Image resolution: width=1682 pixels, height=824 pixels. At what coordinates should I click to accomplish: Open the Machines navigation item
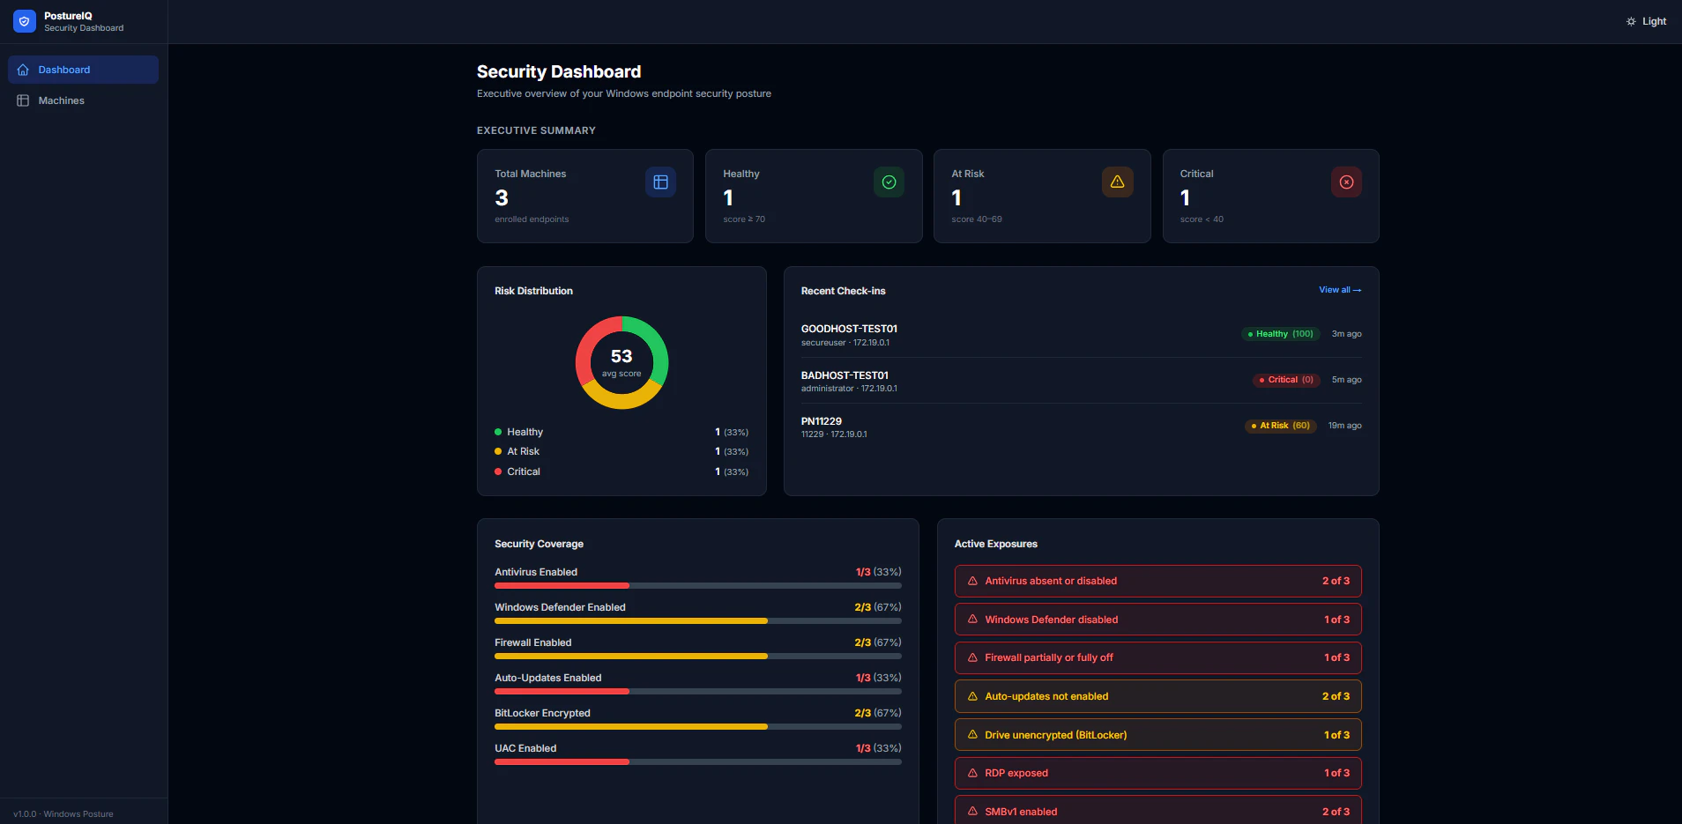83,100
